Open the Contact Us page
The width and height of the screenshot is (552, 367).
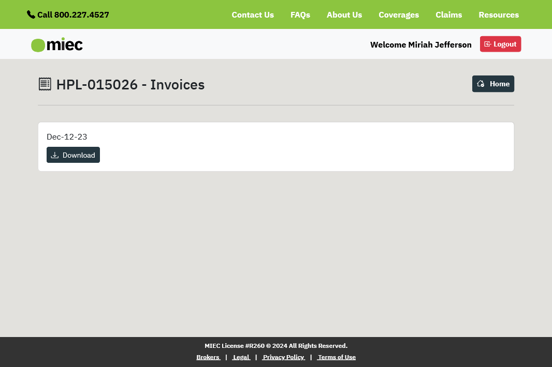click(x=253, y=14)
